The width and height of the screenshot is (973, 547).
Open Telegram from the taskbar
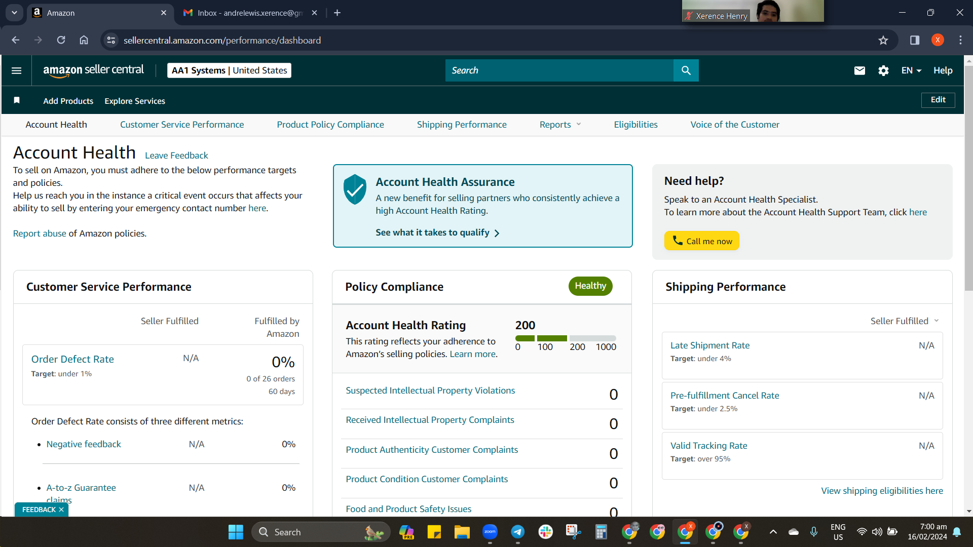[517, 532]
